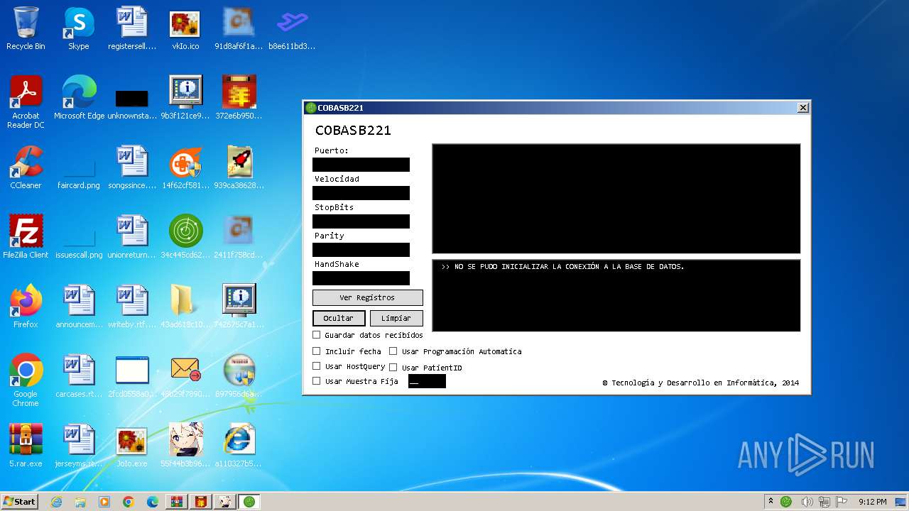The height and width of the screenshot is (511, 909).
Task: Enable Guardar datos recibidos checkbox
Action: (x=317, y=334)
